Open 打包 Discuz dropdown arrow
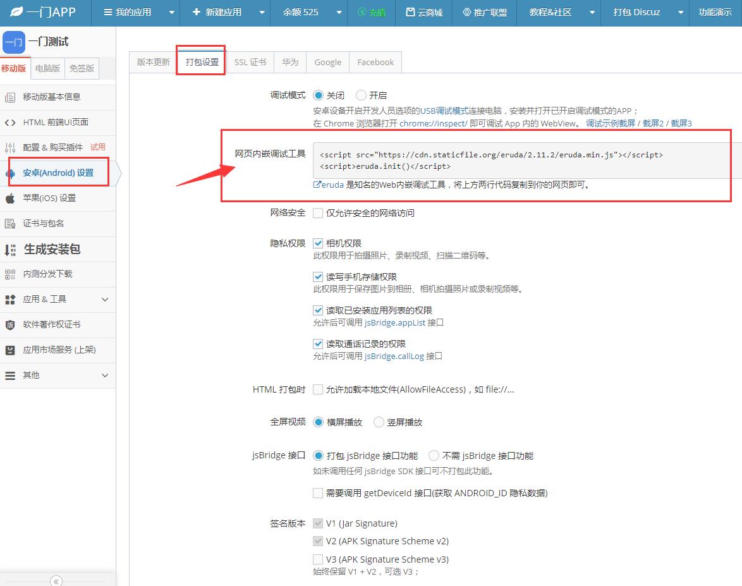 pyautogui.click(x=681, y=12)
